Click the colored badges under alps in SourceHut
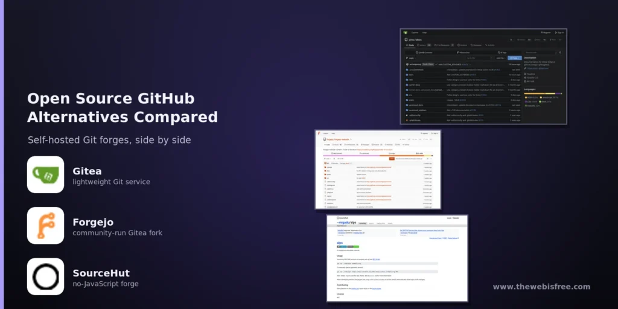Viewport: 618px width, 309px height. 348,247
